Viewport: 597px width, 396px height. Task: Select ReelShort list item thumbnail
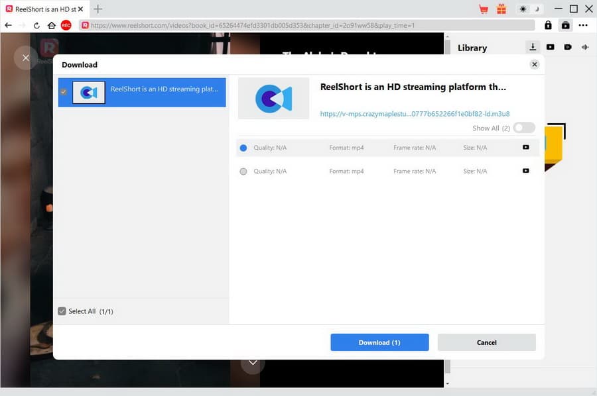89,92
